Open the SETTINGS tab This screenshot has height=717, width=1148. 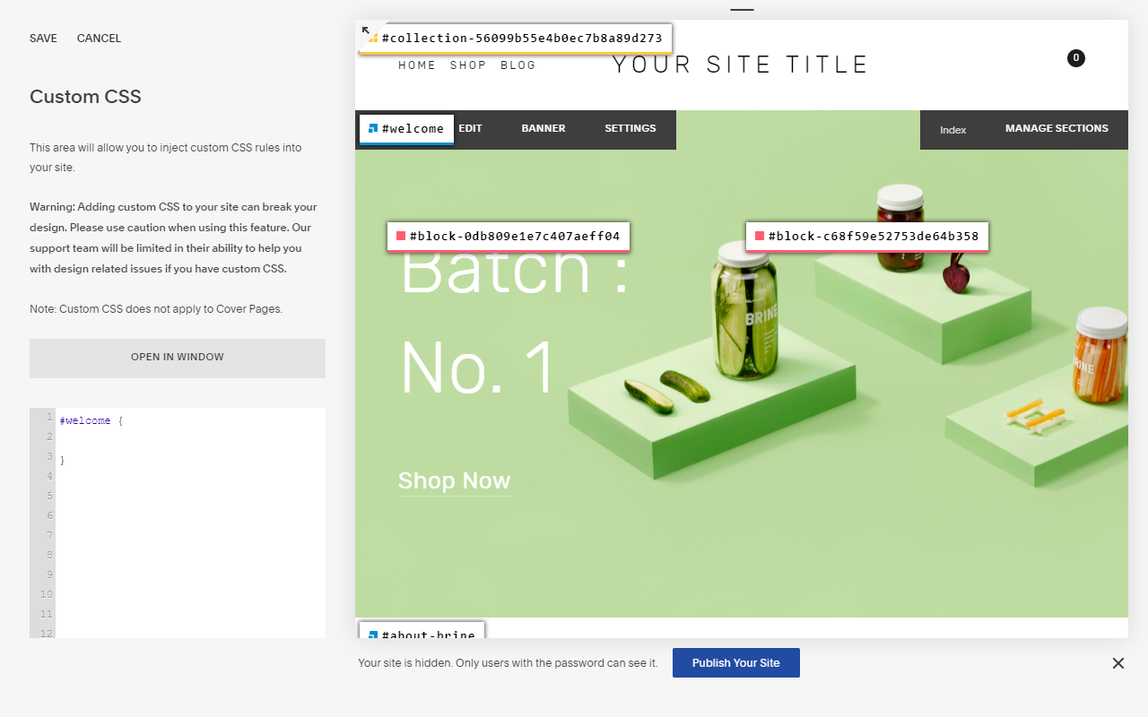point(630,128)
